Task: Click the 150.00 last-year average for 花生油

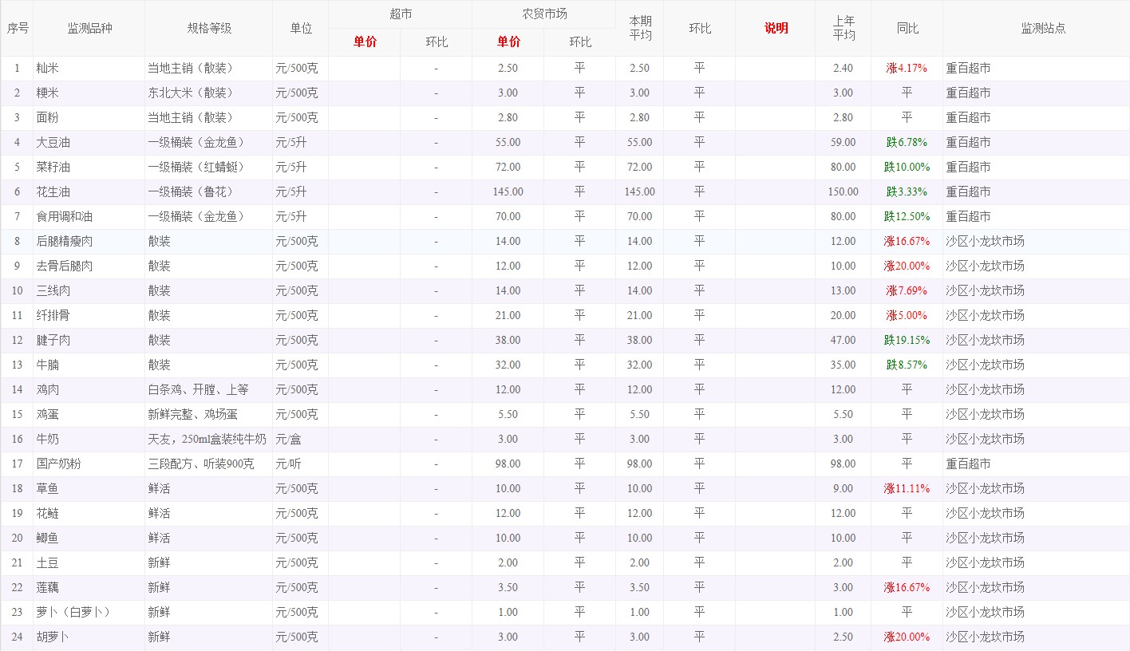Action: [x=843, y=192]
